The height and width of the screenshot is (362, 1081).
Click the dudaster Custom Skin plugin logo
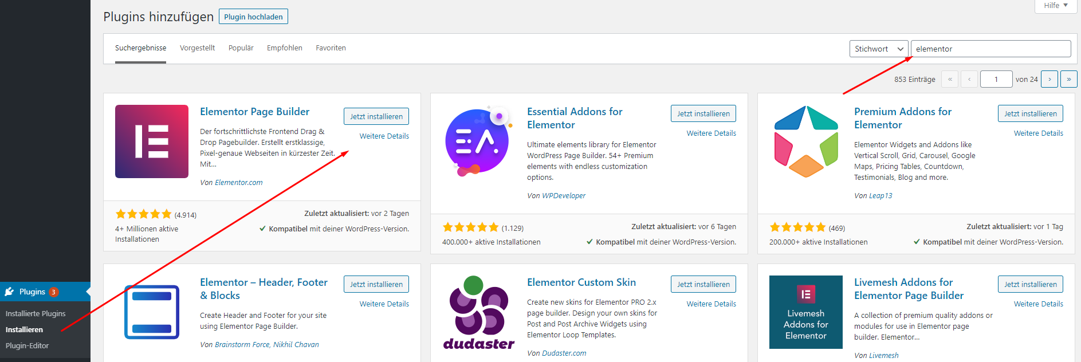click(479, 312)
